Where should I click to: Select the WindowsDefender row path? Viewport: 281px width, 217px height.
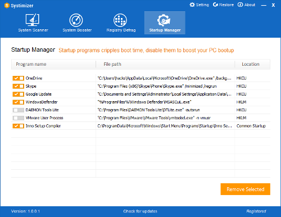coord(144,102)
